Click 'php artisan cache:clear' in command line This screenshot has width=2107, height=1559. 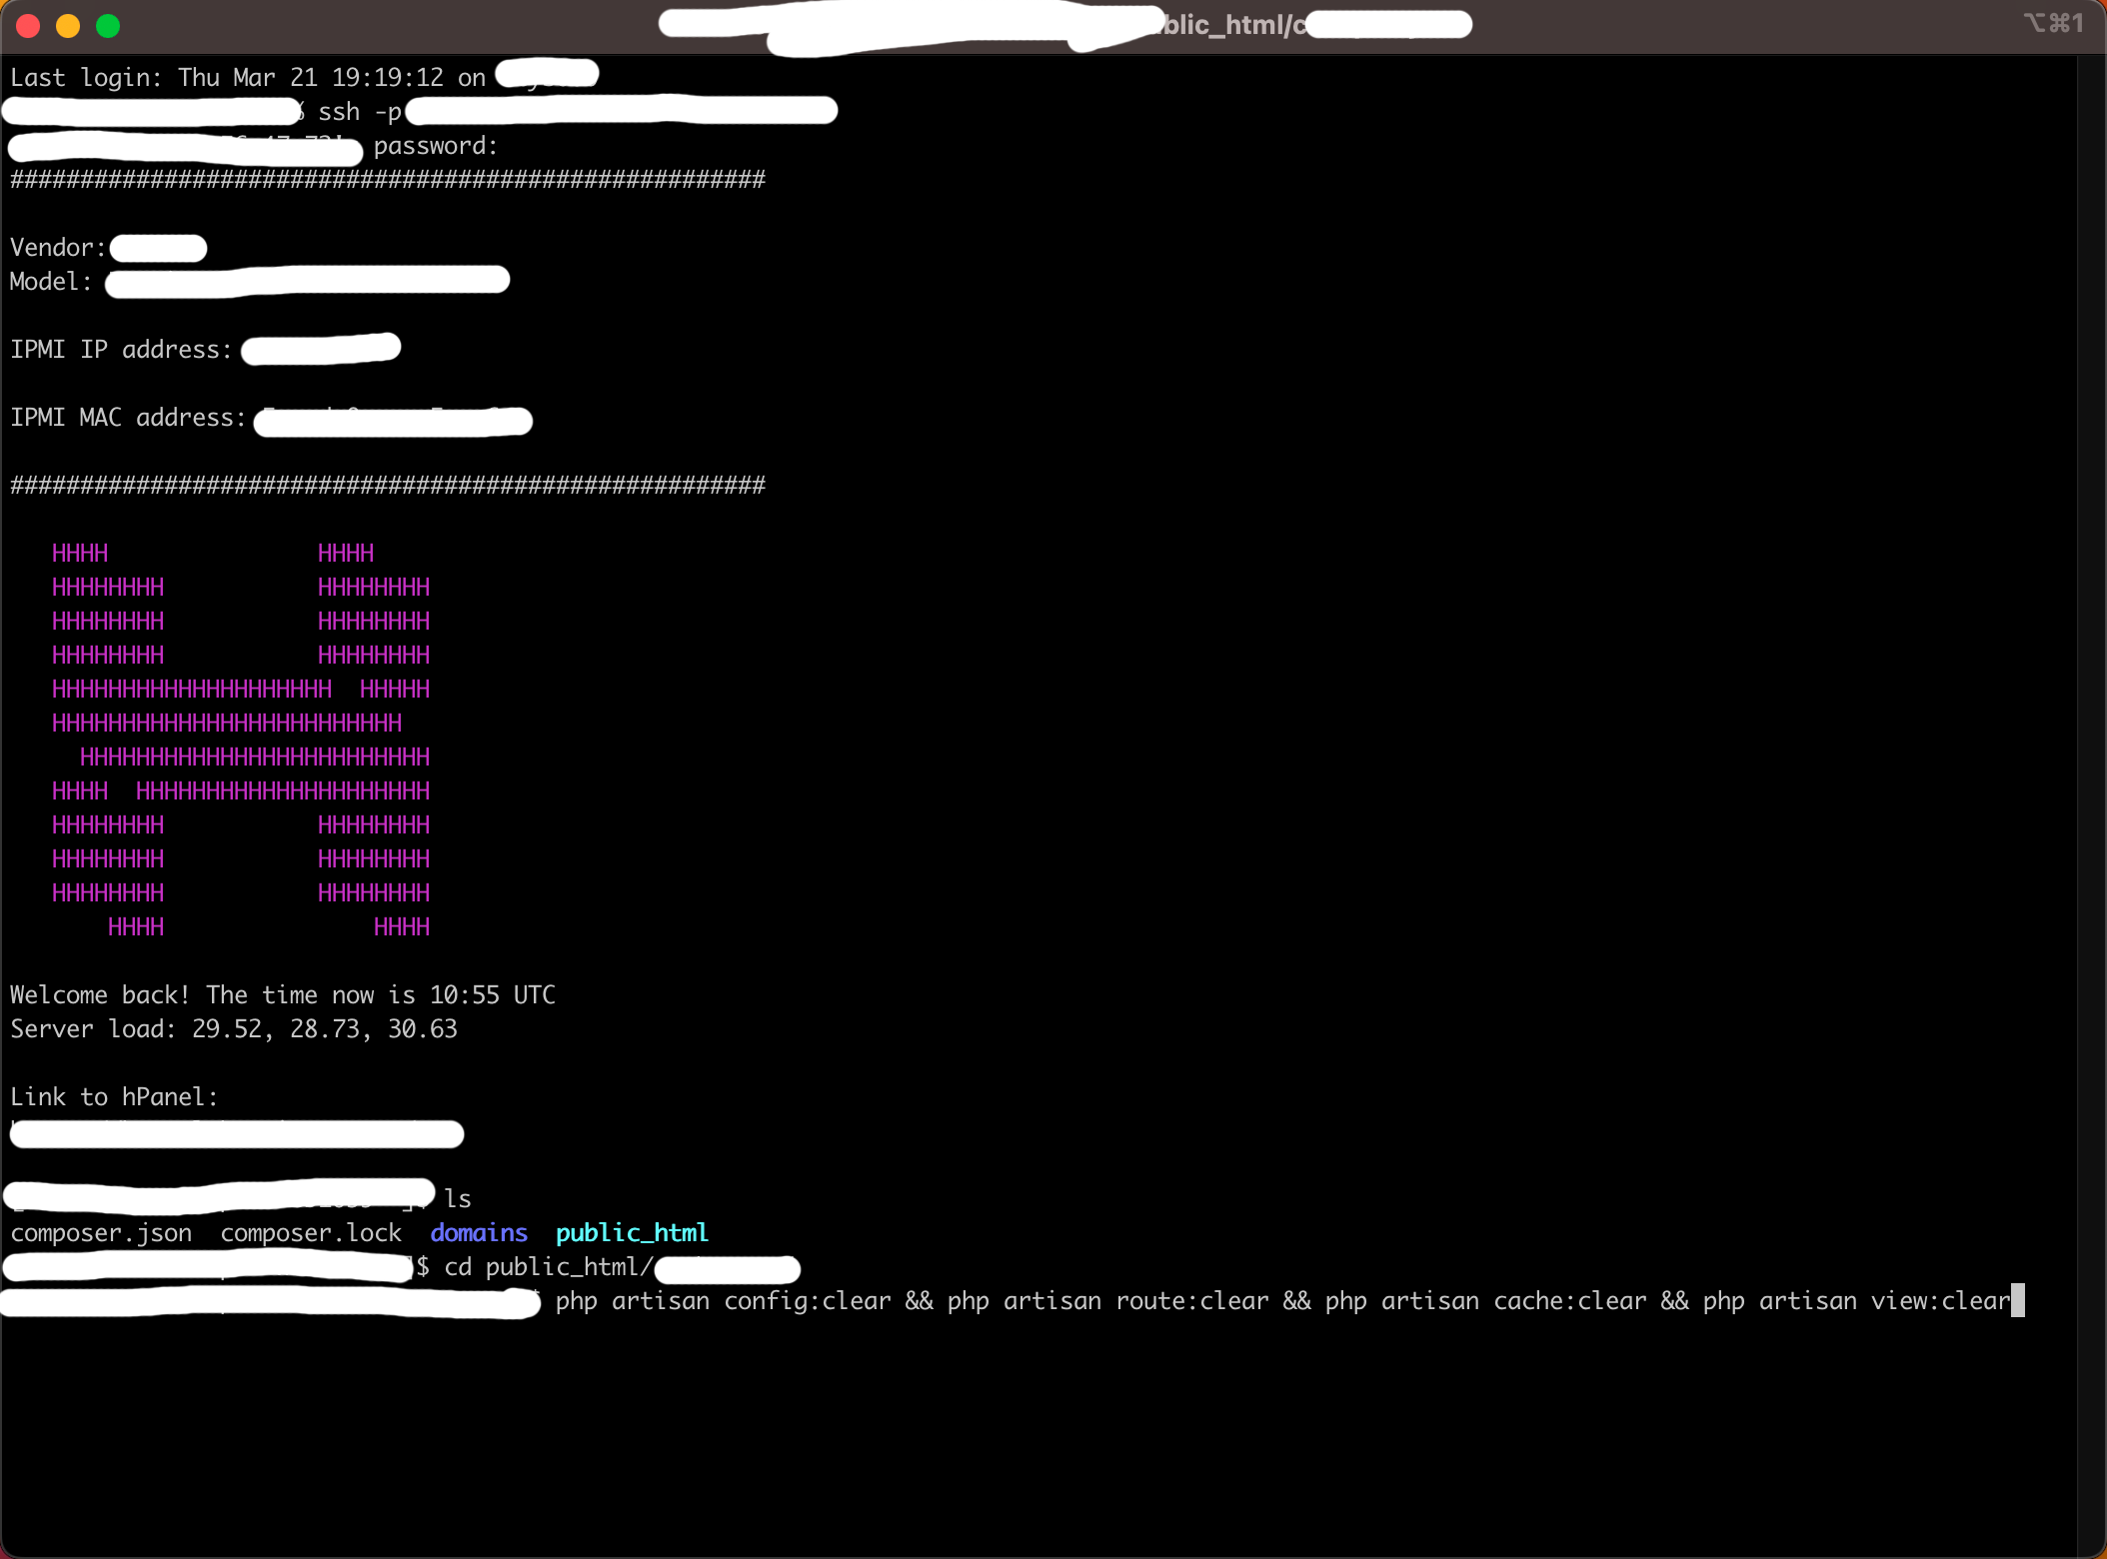[1485, 1300]
